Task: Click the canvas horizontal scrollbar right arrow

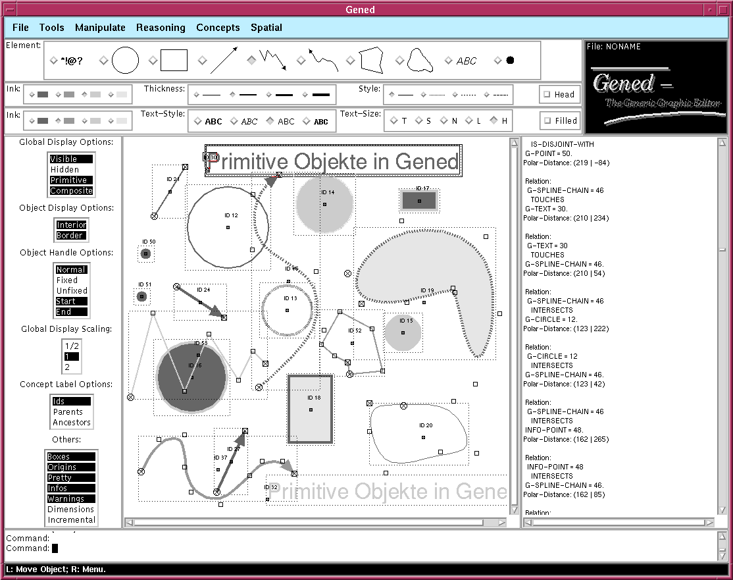Action: (502, 523)
